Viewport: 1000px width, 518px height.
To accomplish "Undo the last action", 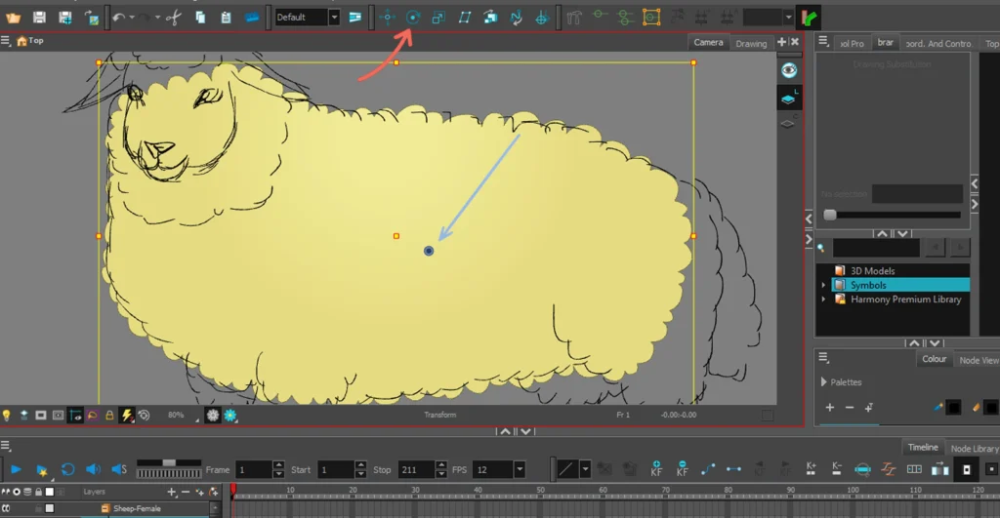I will tap(118, 18).
